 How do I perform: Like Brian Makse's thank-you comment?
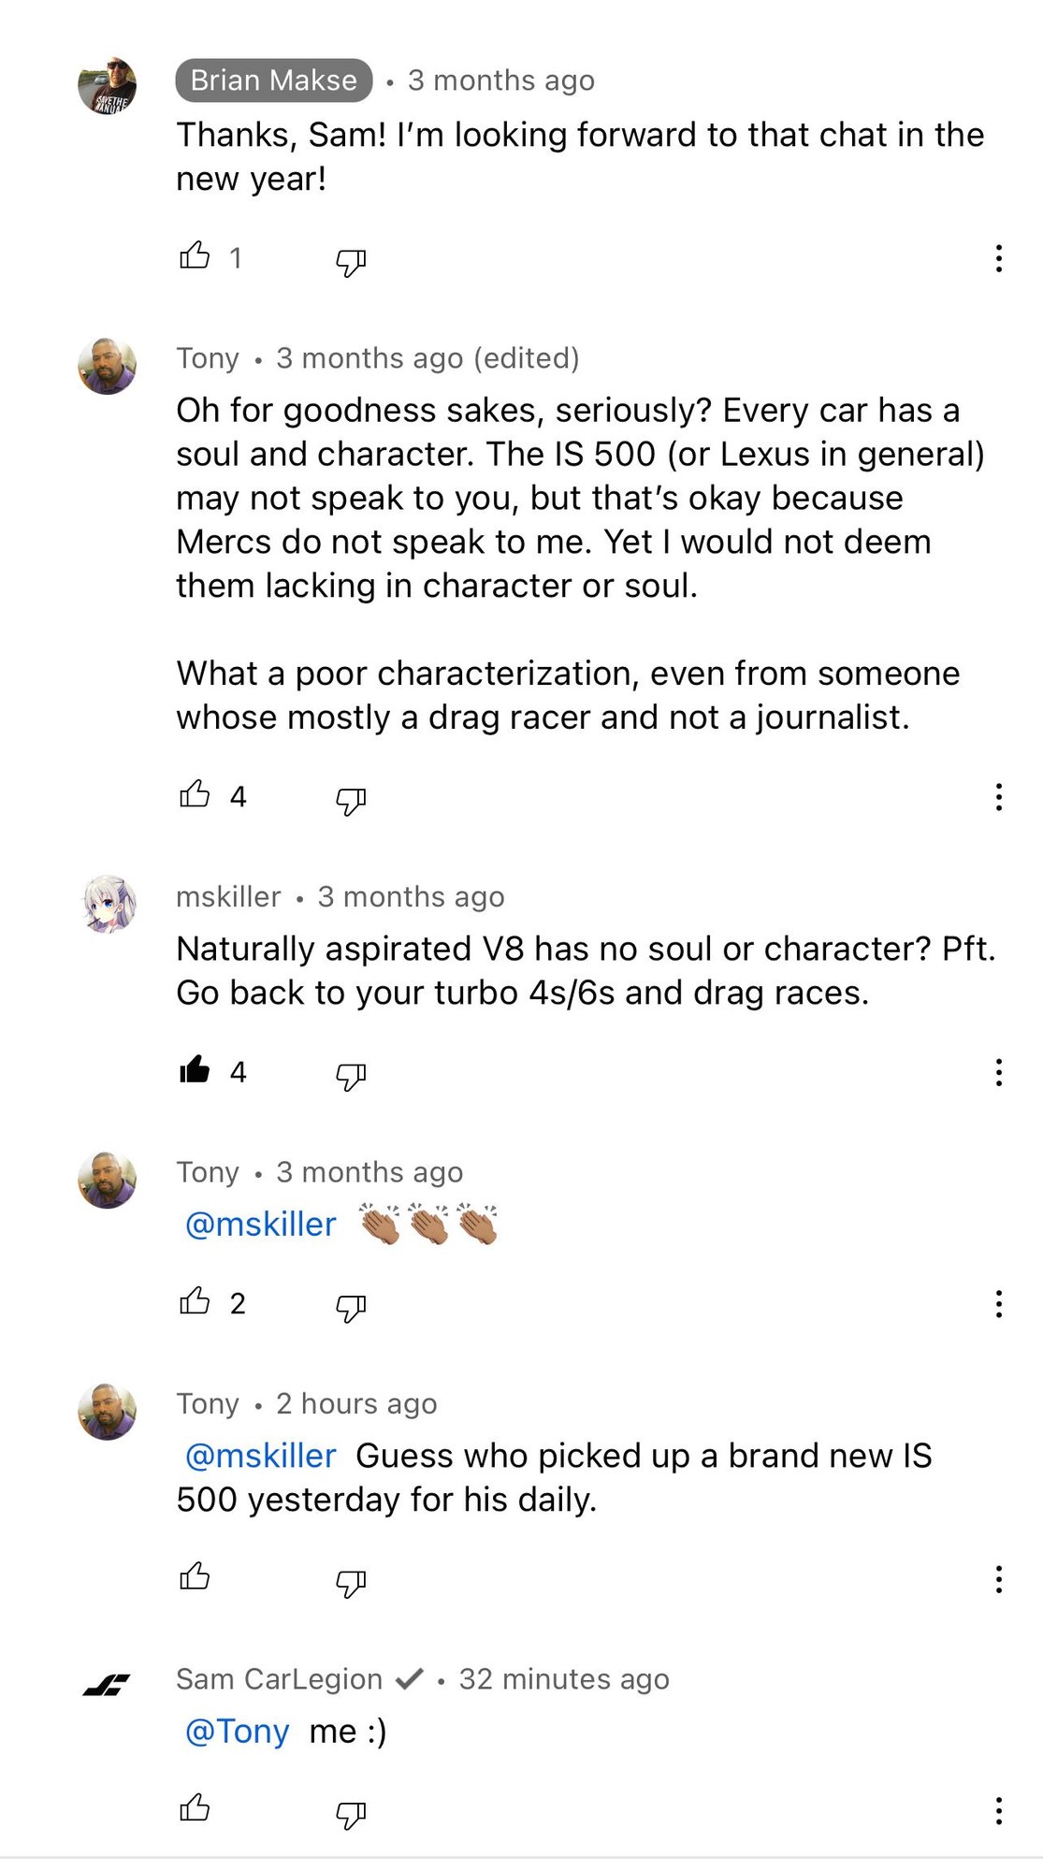[195, 255]
